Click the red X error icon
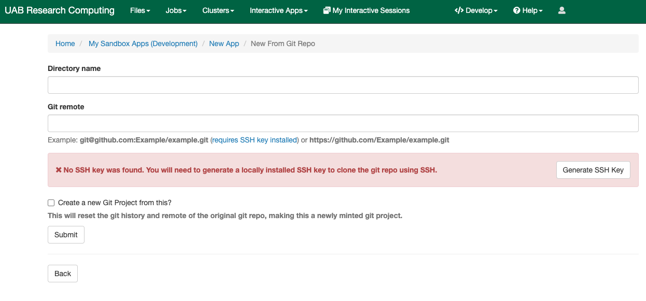Screen dimensions: 646x301 pos(59,170)
